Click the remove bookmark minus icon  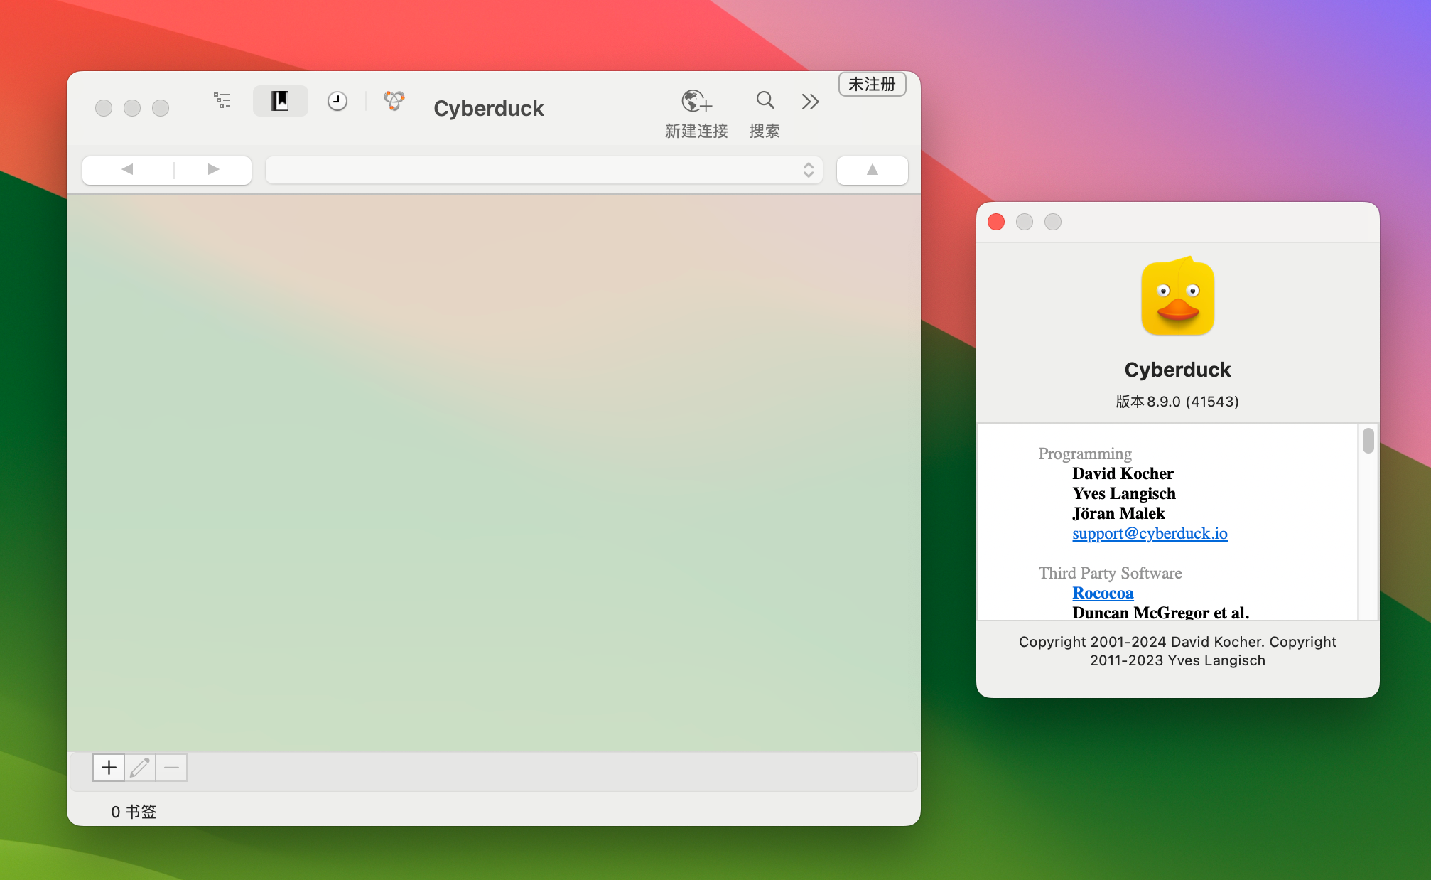click(172, 768)
